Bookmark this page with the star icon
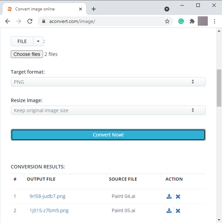The height and width of the screenshot is (223, 222). coord(167,21)
